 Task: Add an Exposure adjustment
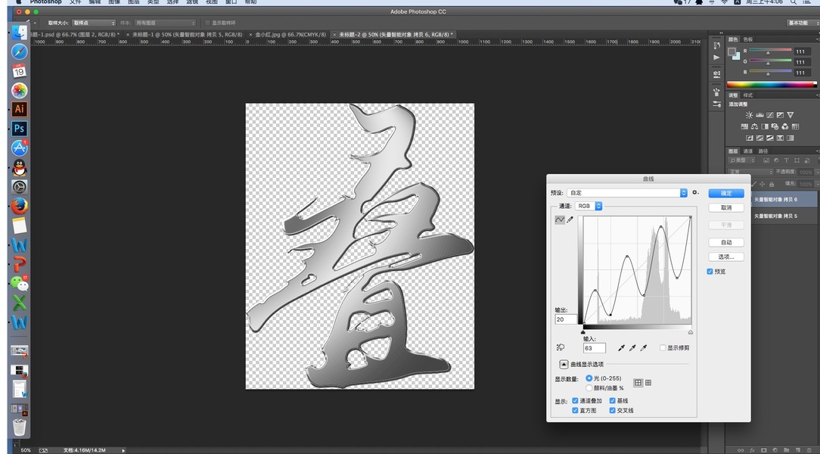pyautogui.click(x=780, y=115)
